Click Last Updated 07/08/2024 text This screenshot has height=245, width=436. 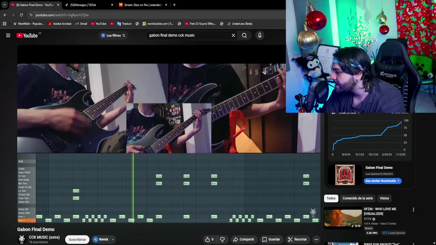(x=379, y=174)
